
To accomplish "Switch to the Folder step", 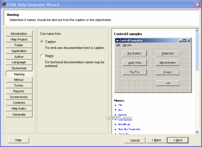I will 19,45.
